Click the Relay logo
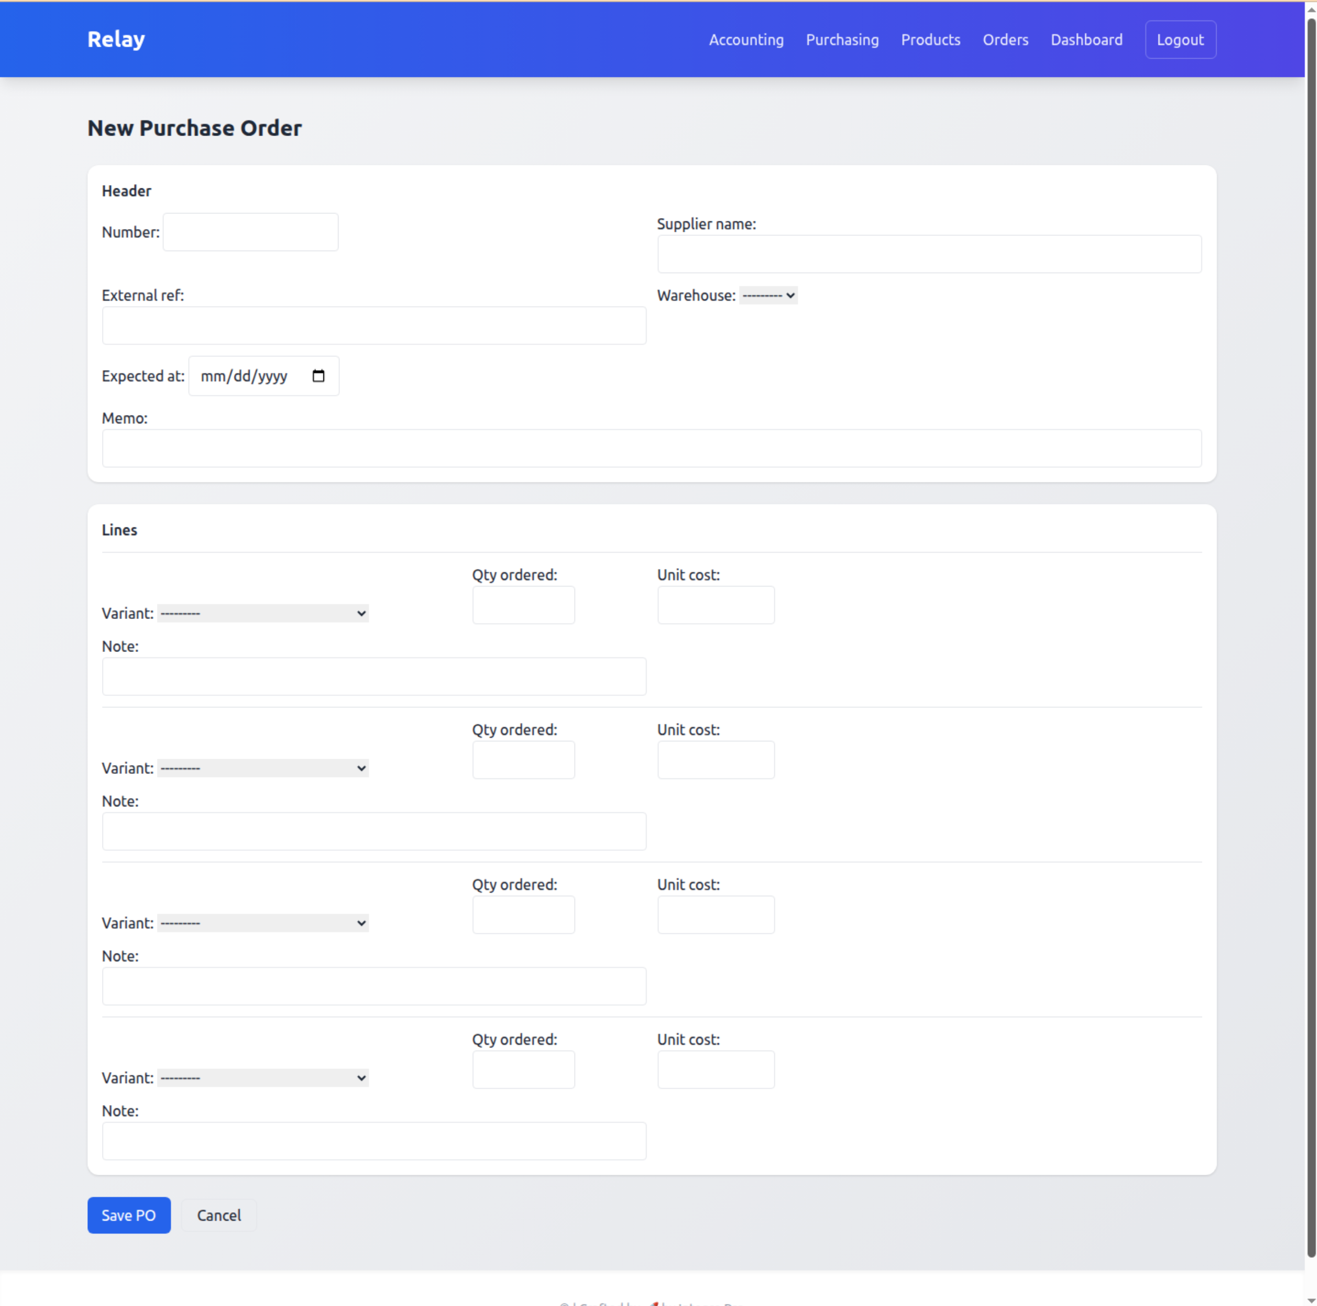 pos(116,40)
